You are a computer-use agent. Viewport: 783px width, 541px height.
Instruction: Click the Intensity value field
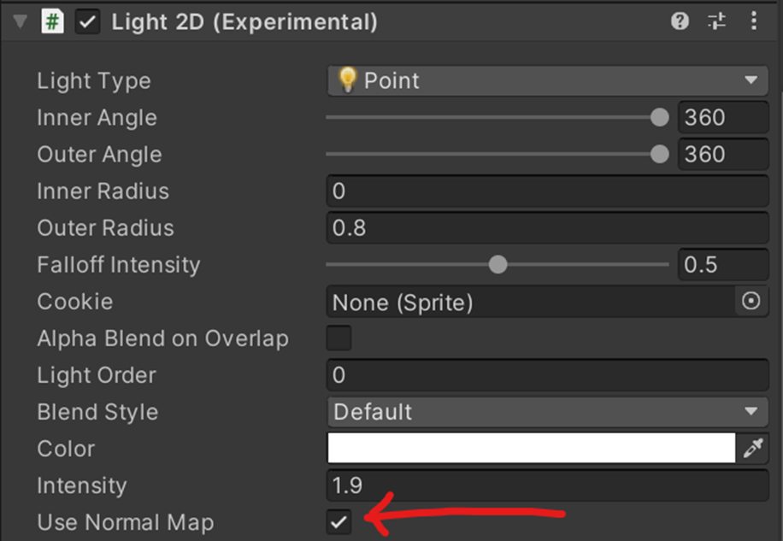click(547, 485)
